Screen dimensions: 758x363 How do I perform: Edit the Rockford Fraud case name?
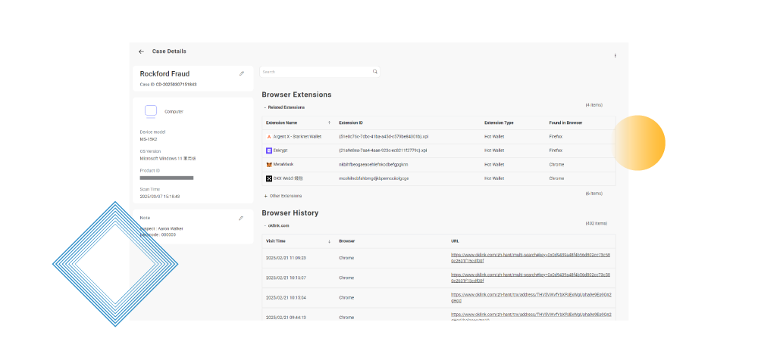(x=242, y=73)
